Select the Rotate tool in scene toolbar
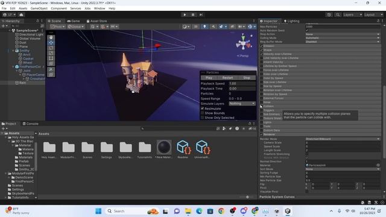 coord(51,48)
